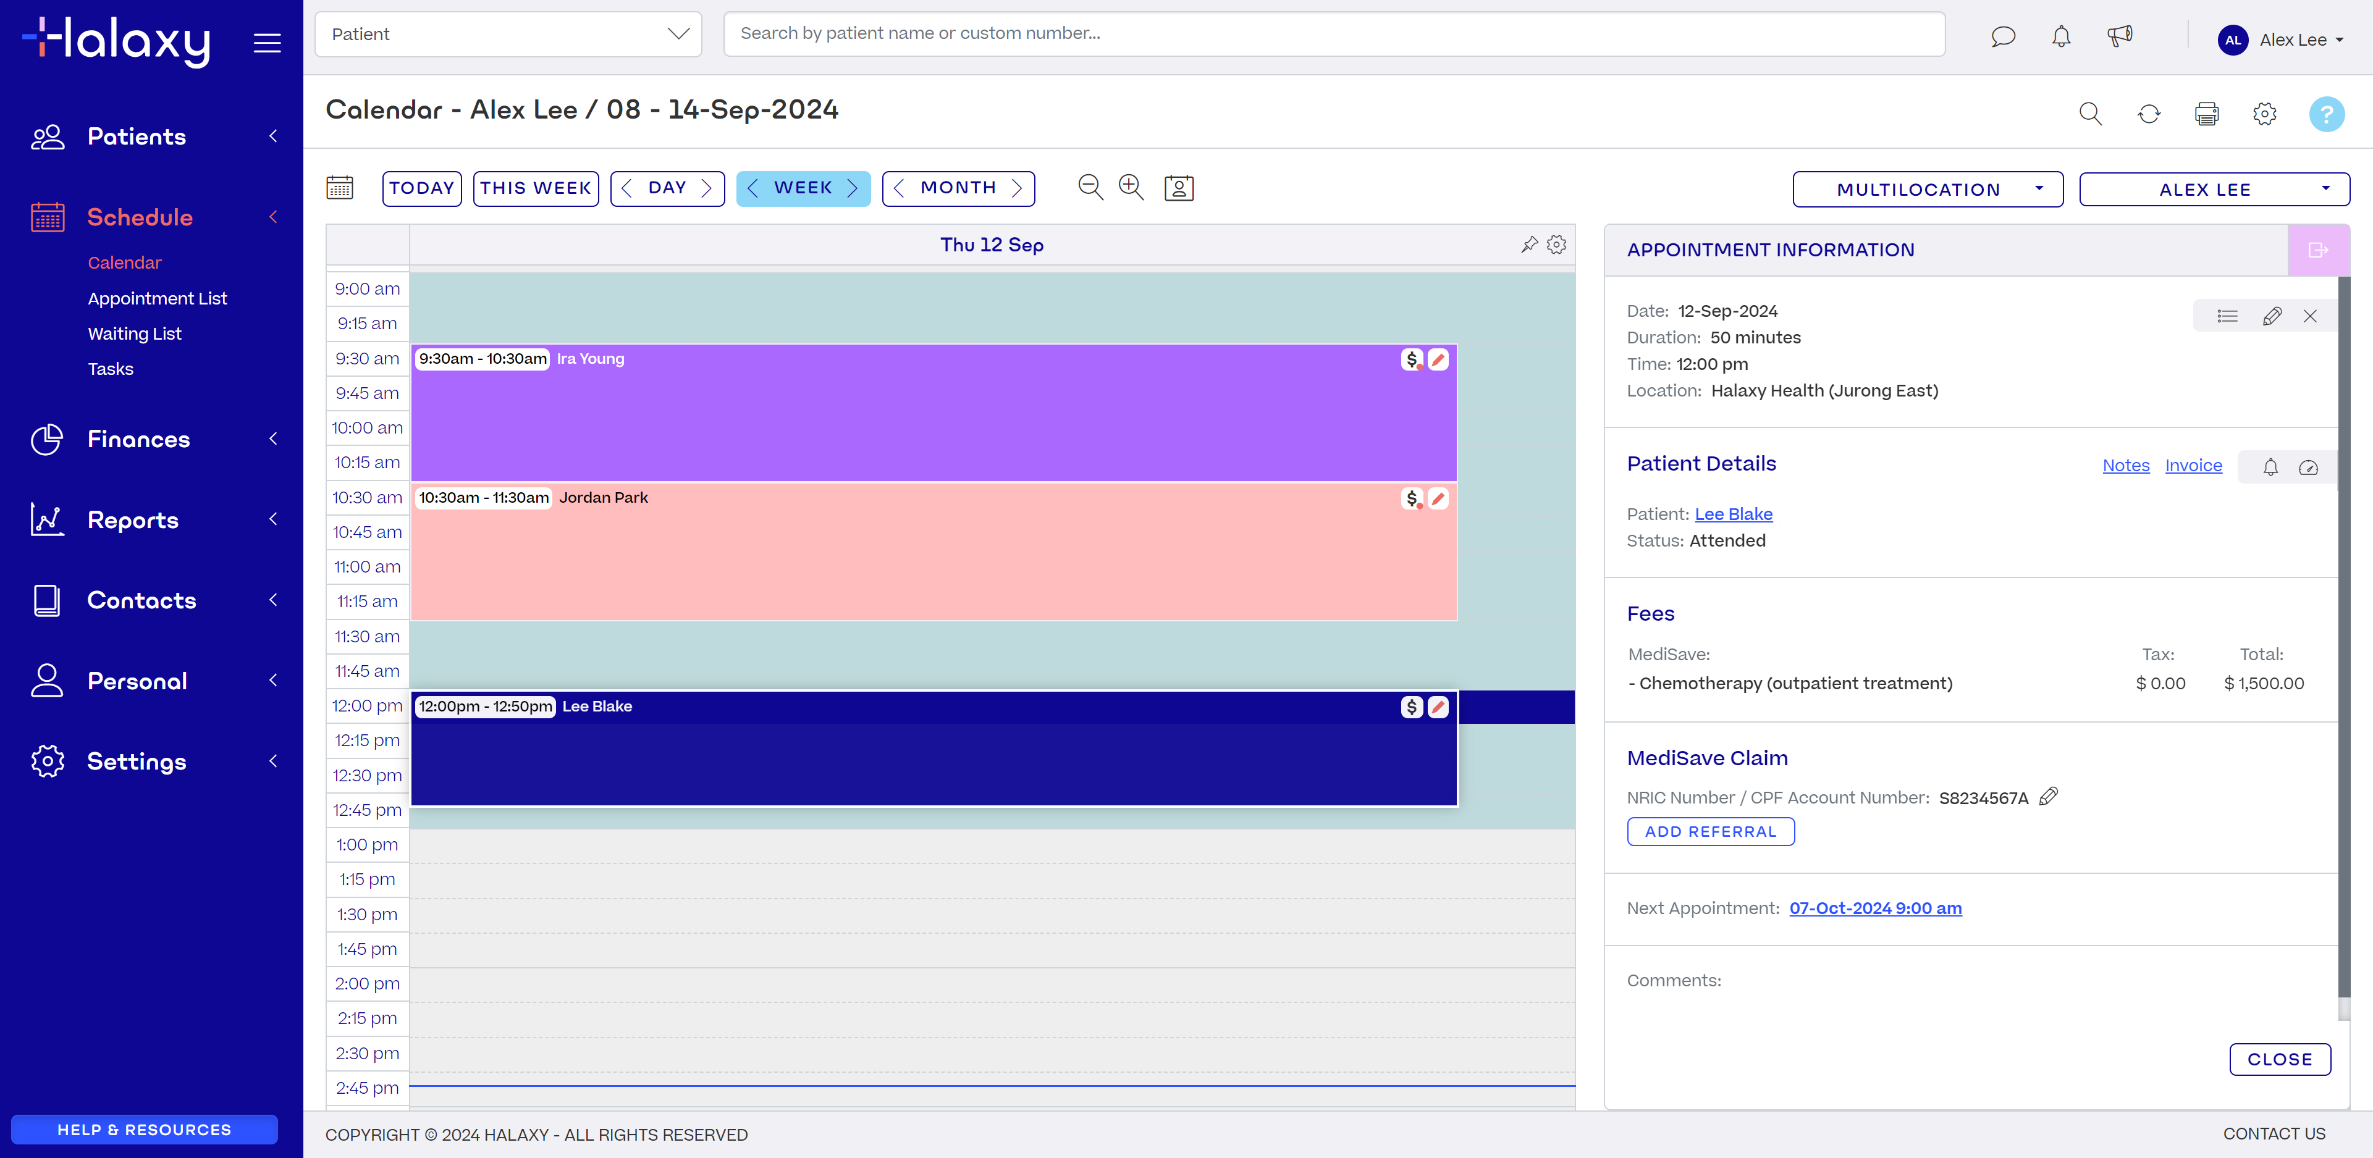The image size is (2373, 1158).
Task: Edit the appointment via pencil icon
Action: (x=2272, y=316)
